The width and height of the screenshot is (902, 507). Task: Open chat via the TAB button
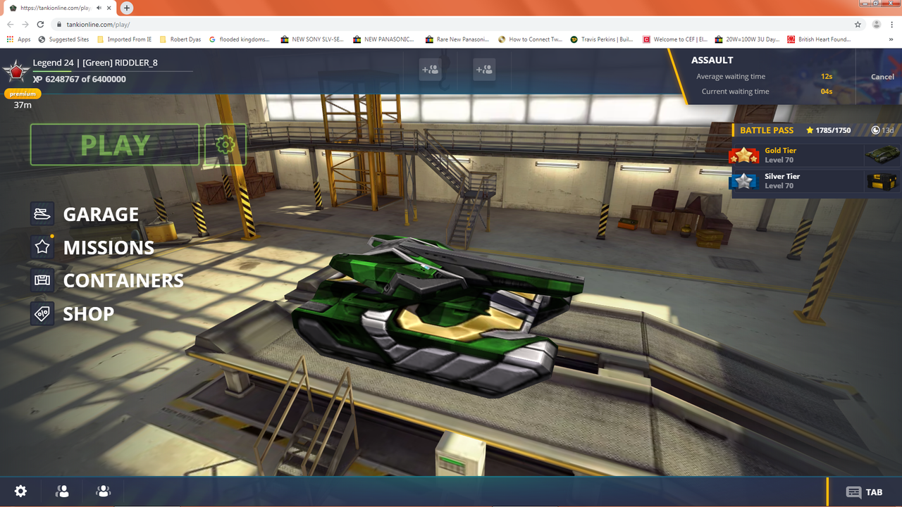coord(865,492)
